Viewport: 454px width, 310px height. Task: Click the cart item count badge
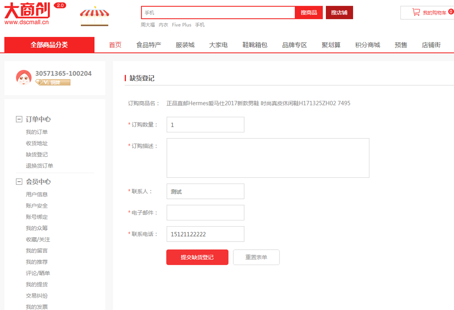(451, 12)
